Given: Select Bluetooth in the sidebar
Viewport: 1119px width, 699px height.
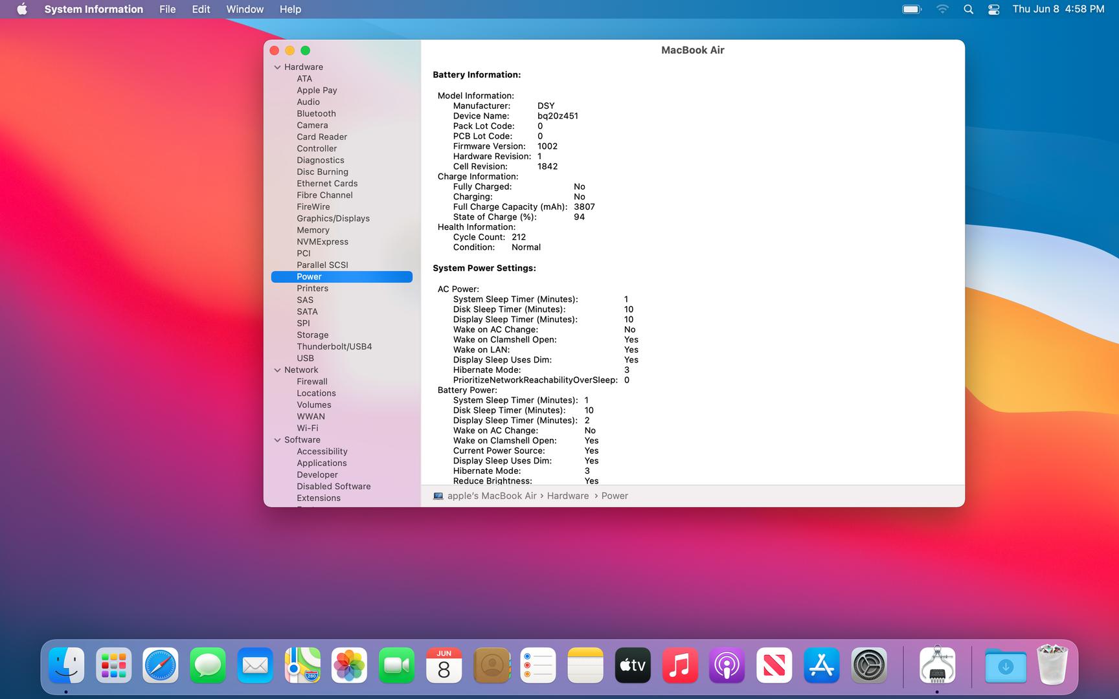Looking at the screenshot, I should tap(316, 114).
